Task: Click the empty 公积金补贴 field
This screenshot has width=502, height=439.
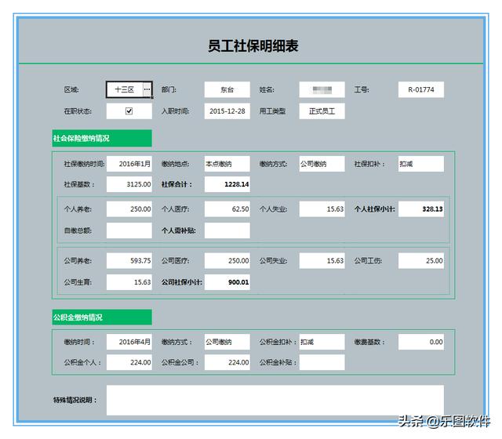Action: click(322, 362)
